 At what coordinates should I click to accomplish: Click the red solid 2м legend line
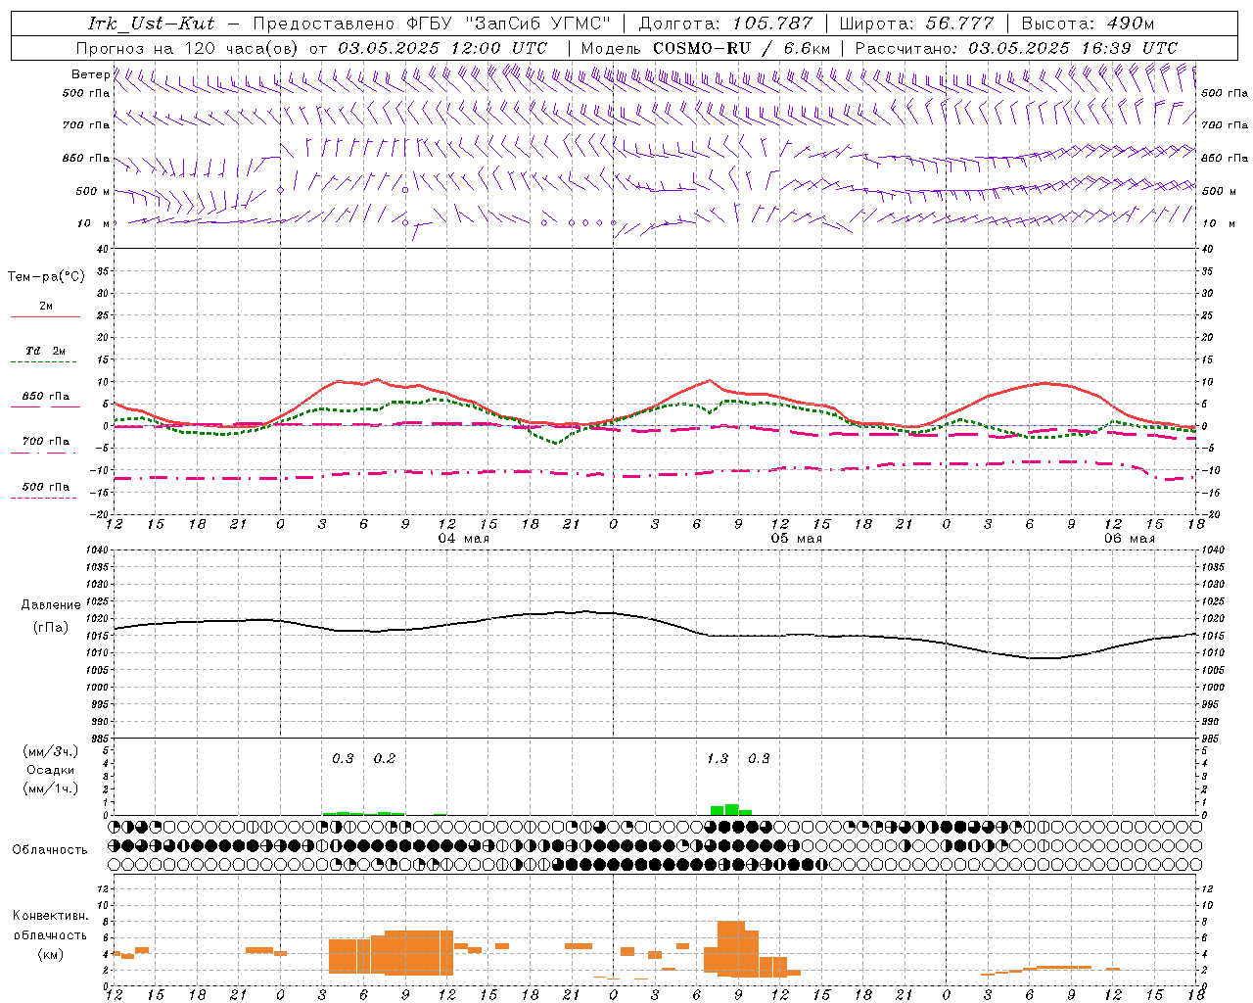(45, 316)
